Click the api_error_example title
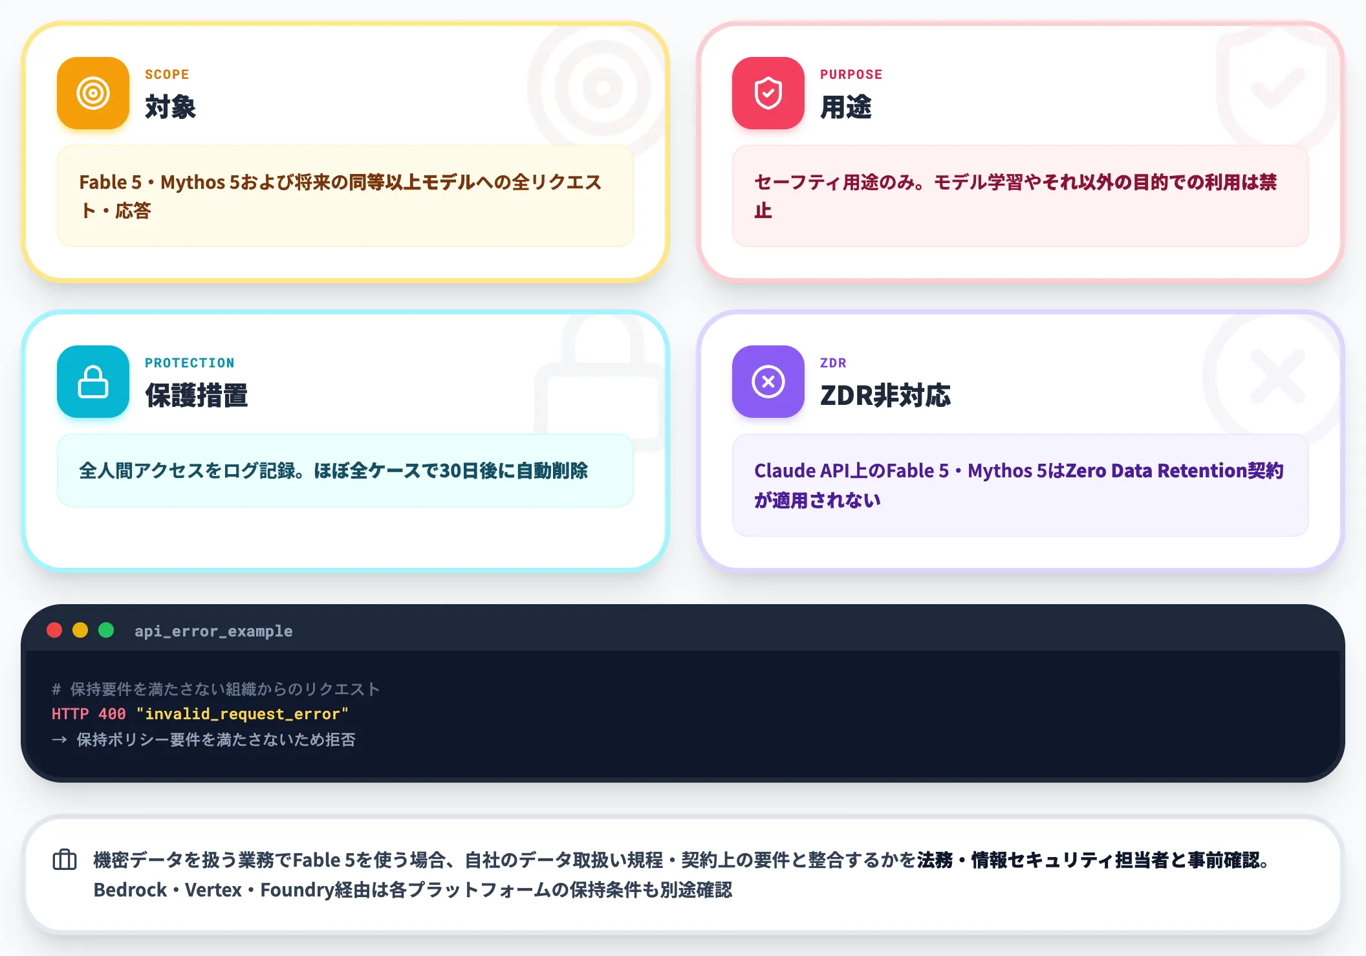The width and height of the screenshot is (1366, 956). [x=213, y=631]
